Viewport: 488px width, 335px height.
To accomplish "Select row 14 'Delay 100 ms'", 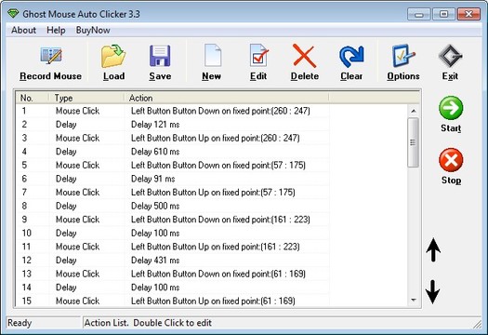I will pos(173,288).
